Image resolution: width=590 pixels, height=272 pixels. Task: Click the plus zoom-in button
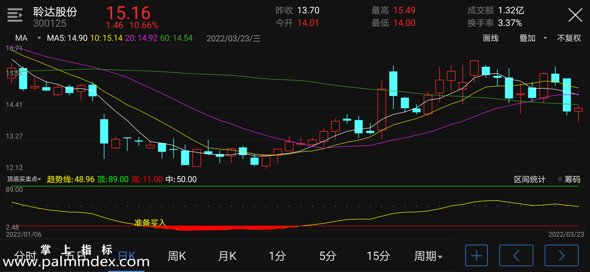click(x=476, y=255)
